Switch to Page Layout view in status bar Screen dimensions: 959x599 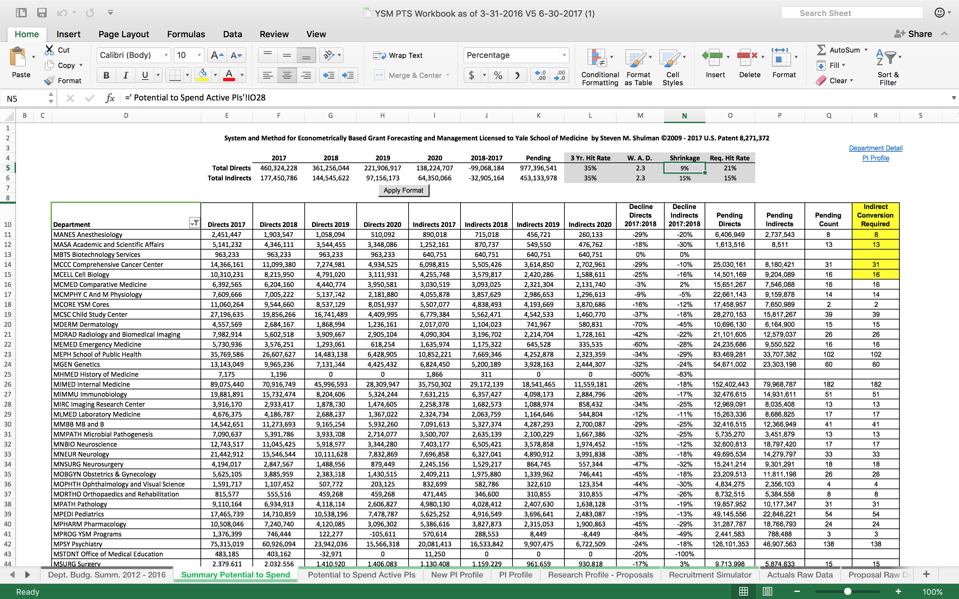click(768, 591)
